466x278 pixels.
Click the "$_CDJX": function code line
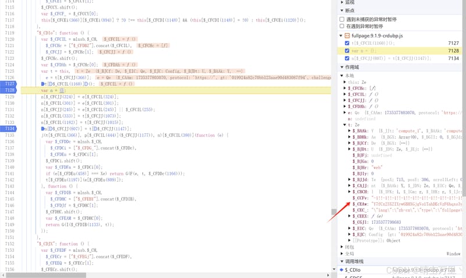[x=62, y=244]
